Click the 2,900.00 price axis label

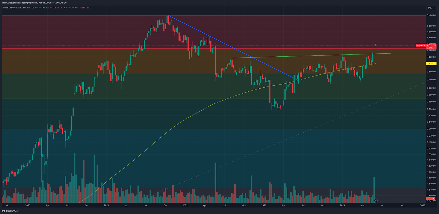point(431,102)
